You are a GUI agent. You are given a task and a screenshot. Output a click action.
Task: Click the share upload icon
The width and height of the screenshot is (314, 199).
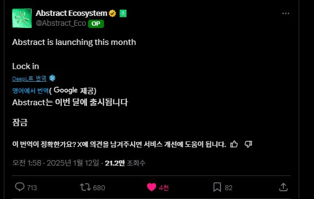[x=283, y=187]
